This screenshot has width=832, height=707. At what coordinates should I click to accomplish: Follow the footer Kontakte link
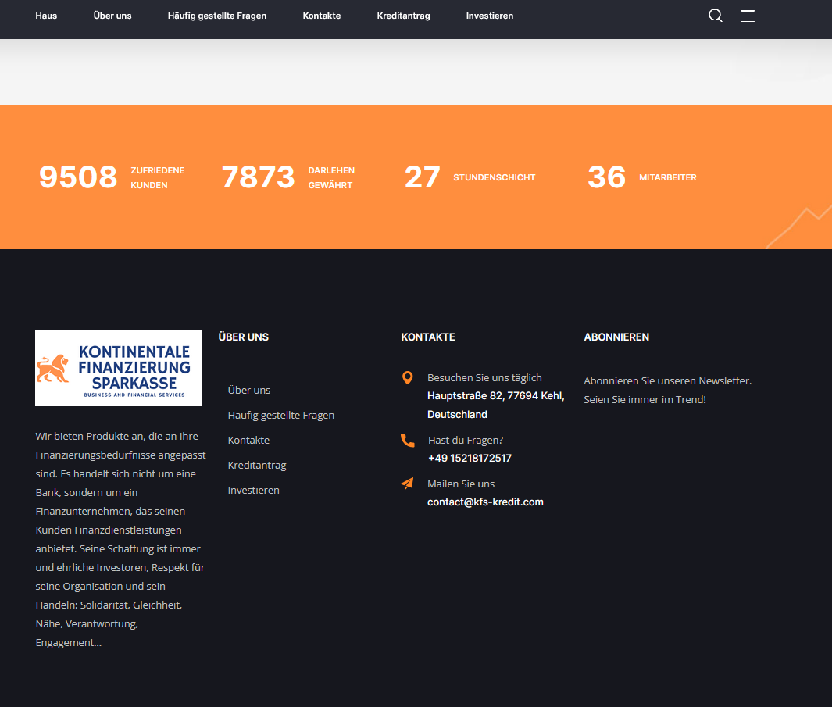(248, 440)
